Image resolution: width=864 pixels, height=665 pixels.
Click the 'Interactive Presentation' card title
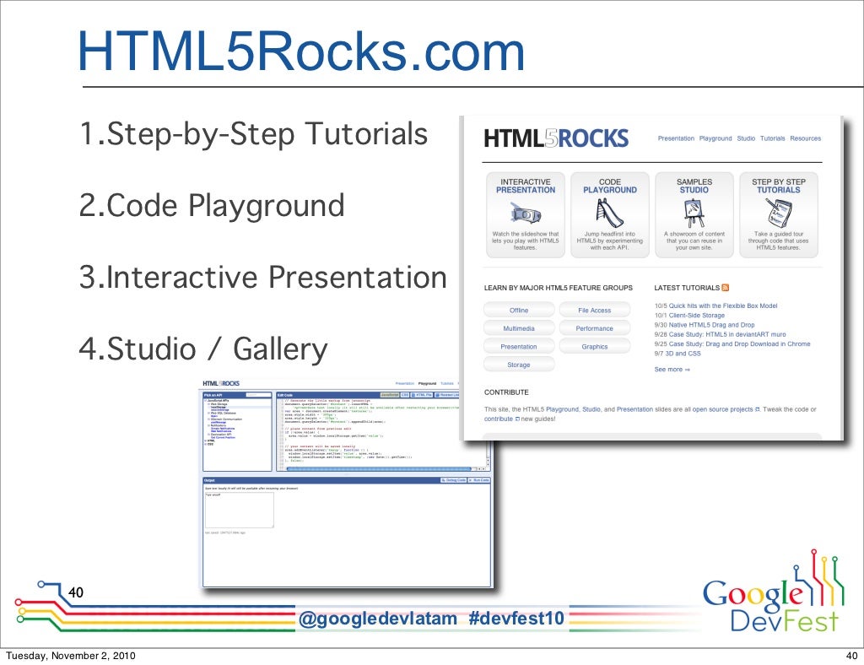[x=525, y=186]
